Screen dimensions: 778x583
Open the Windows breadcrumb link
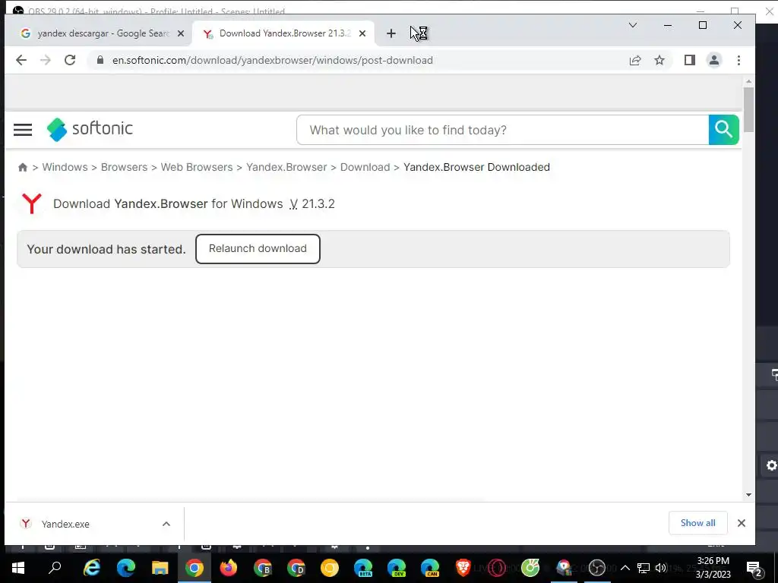click(65, 167)
